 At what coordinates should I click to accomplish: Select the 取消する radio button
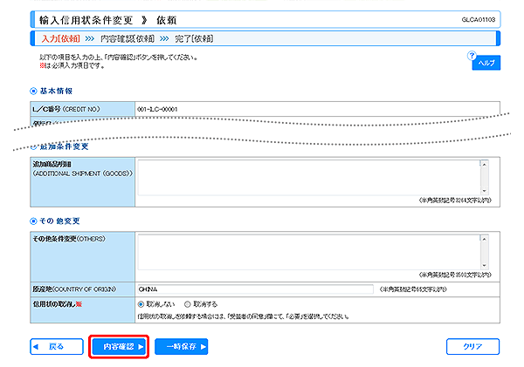188,304
